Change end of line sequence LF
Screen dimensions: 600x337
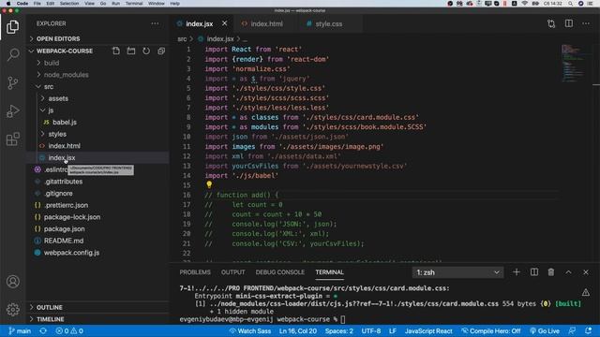tap(393, 330)
